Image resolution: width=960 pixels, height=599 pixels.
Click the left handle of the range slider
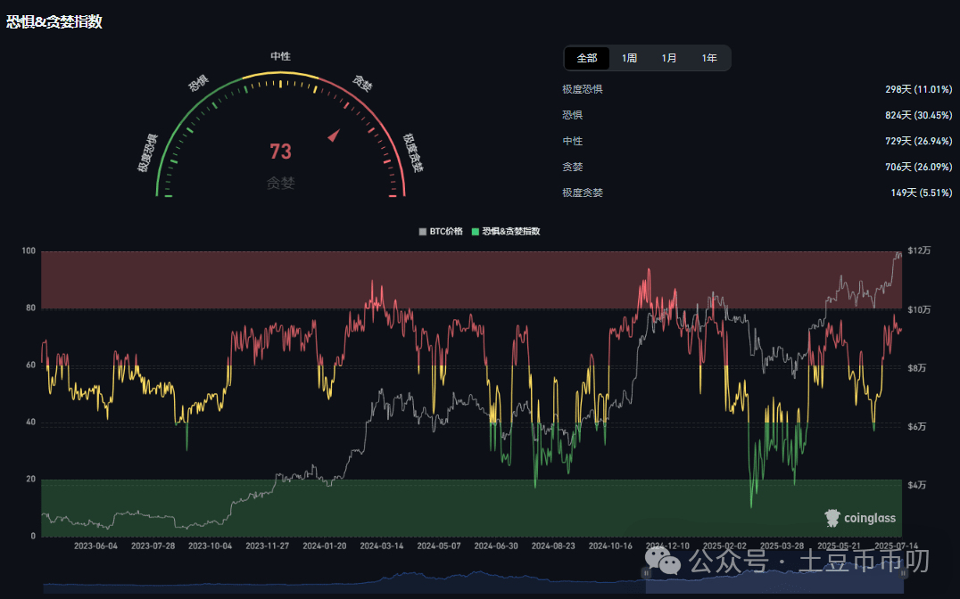[x=645, y=572]
